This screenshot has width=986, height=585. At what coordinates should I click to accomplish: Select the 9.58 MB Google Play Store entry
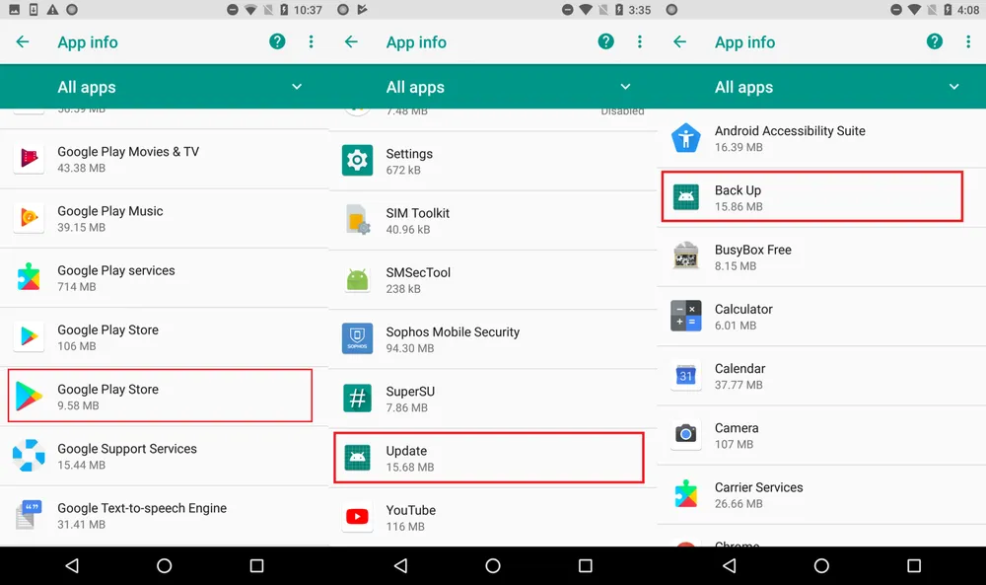[x=160, y=396]
